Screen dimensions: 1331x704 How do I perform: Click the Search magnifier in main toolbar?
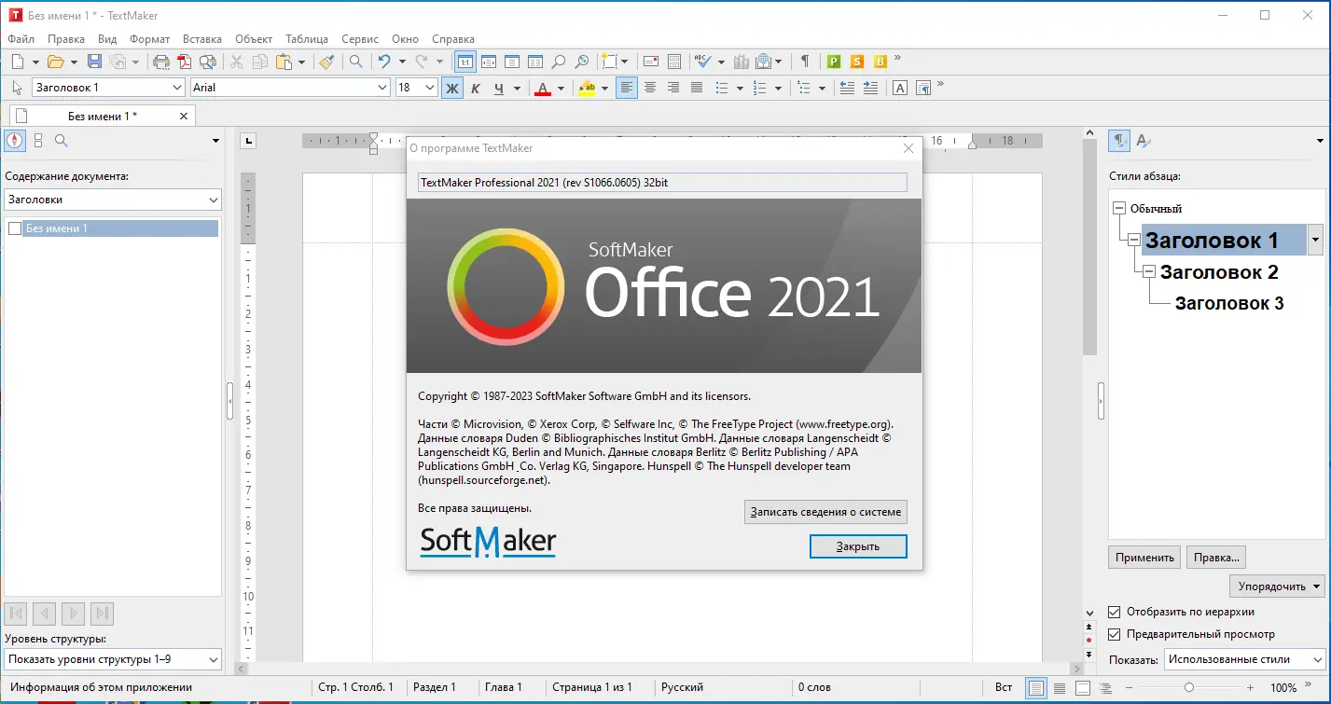[355, 62]
